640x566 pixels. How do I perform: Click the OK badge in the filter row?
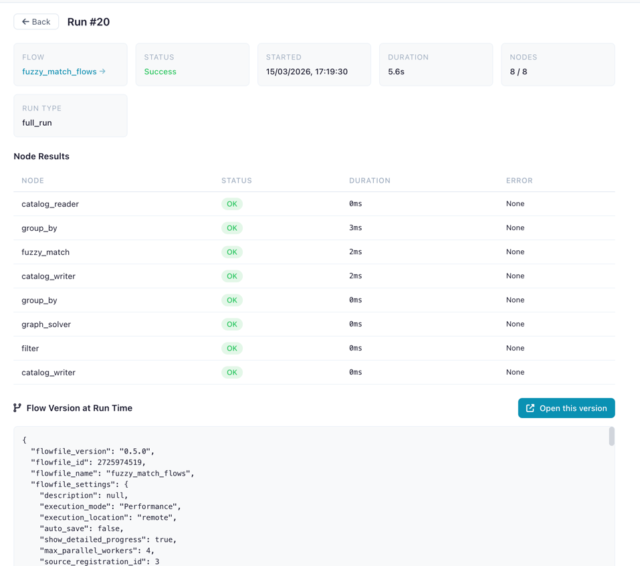click(x=231, y=349)
